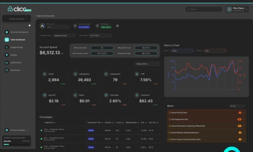Click the Overview Dashboard home icon
This screenshot has width=253, height=152.
7,32
